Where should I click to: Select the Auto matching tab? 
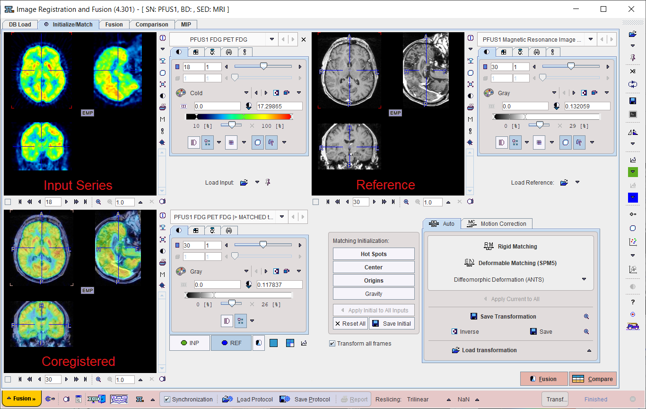point(442,223)
